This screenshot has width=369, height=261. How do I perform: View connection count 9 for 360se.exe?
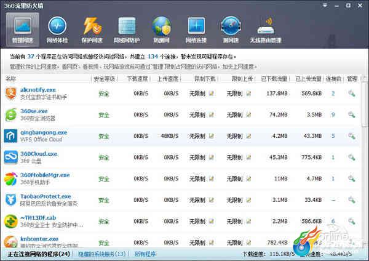[333, 114]
